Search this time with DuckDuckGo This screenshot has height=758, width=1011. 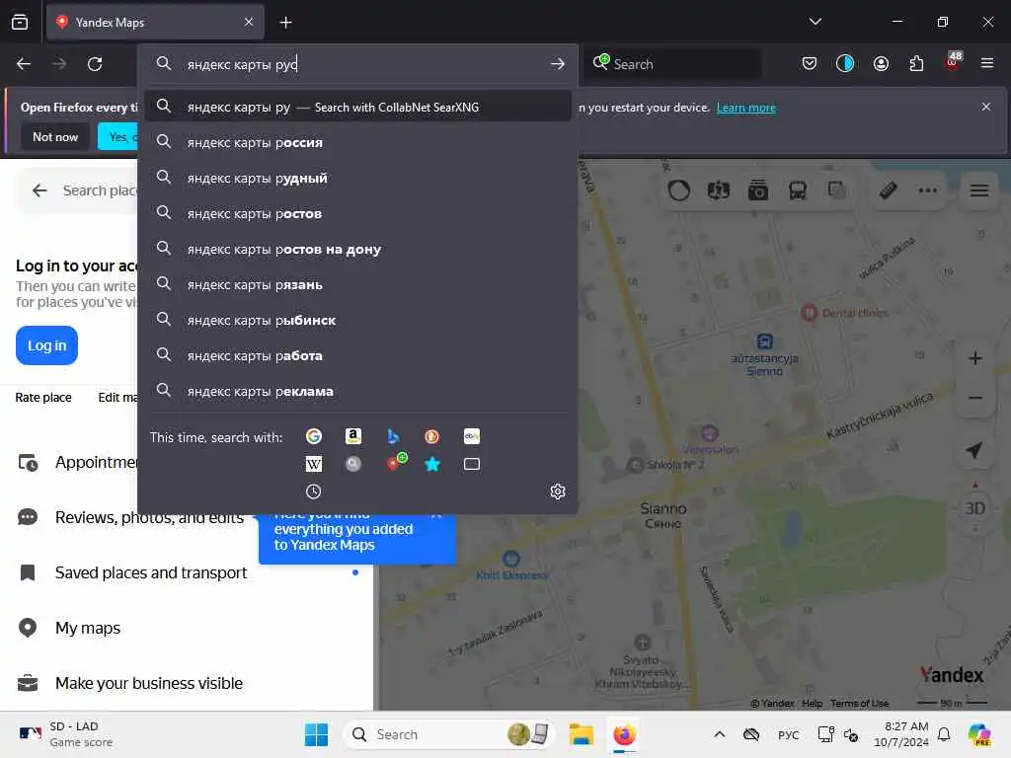coord(432,436)
